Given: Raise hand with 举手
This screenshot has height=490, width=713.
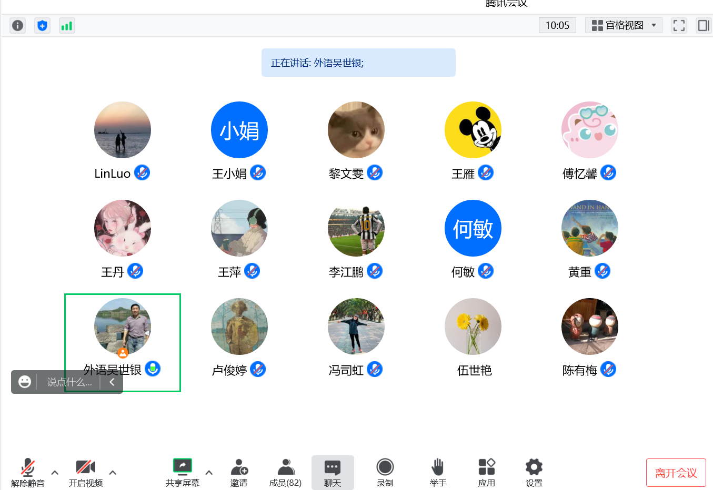Looking at the screenshot, I should coord(438,472).
